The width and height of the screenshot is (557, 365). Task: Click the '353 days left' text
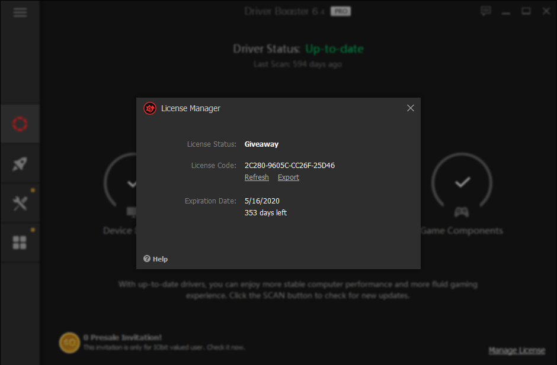(265, 213)
